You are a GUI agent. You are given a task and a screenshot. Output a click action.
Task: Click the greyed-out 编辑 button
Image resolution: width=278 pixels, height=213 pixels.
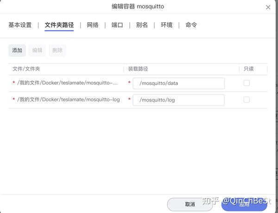pos(37,50)
